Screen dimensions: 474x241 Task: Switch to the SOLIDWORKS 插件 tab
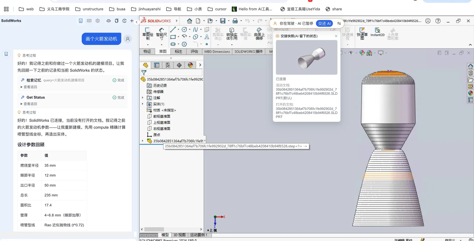249,52
